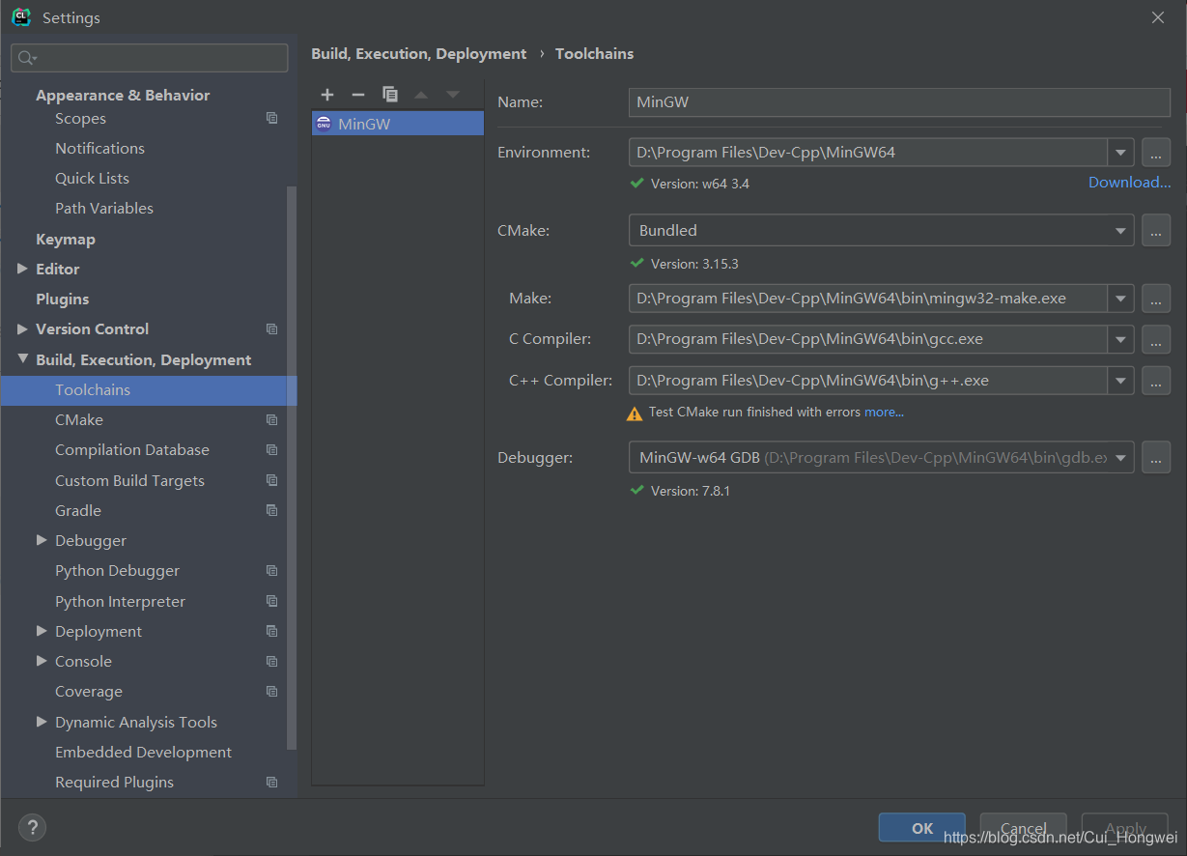The width and height of the screenshot is (1187, 856).
Task: Open Make path dropdown arrow
Action: click(x=1120, y=299)
